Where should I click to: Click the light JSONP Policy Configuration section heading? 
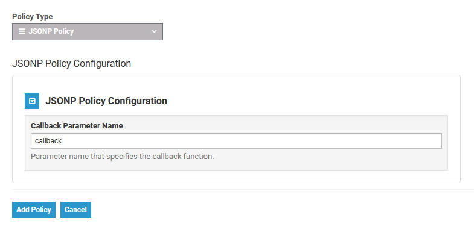(72, 64)
